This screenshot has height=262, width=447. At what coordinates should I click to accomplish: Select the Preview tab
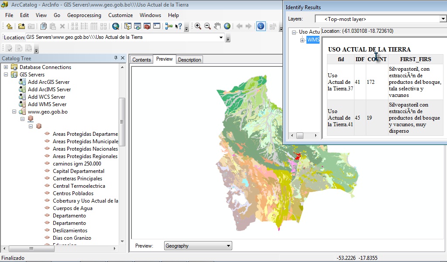165,59
